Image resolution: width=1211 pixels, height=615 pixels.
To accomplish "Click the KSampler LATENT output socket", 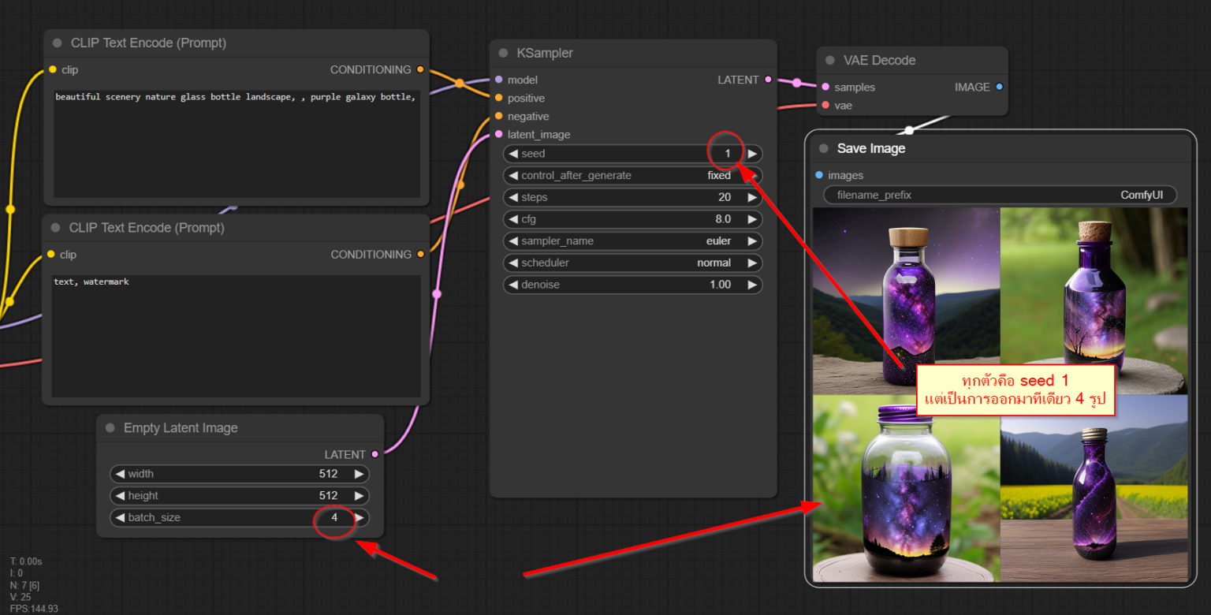I will 769,80.
